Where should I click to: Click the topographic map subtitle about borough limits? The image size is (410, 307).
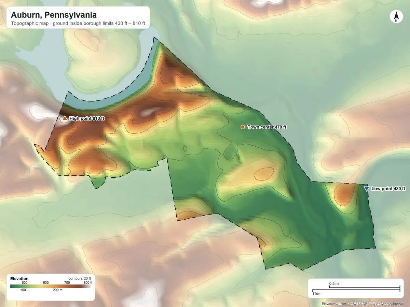78,24
